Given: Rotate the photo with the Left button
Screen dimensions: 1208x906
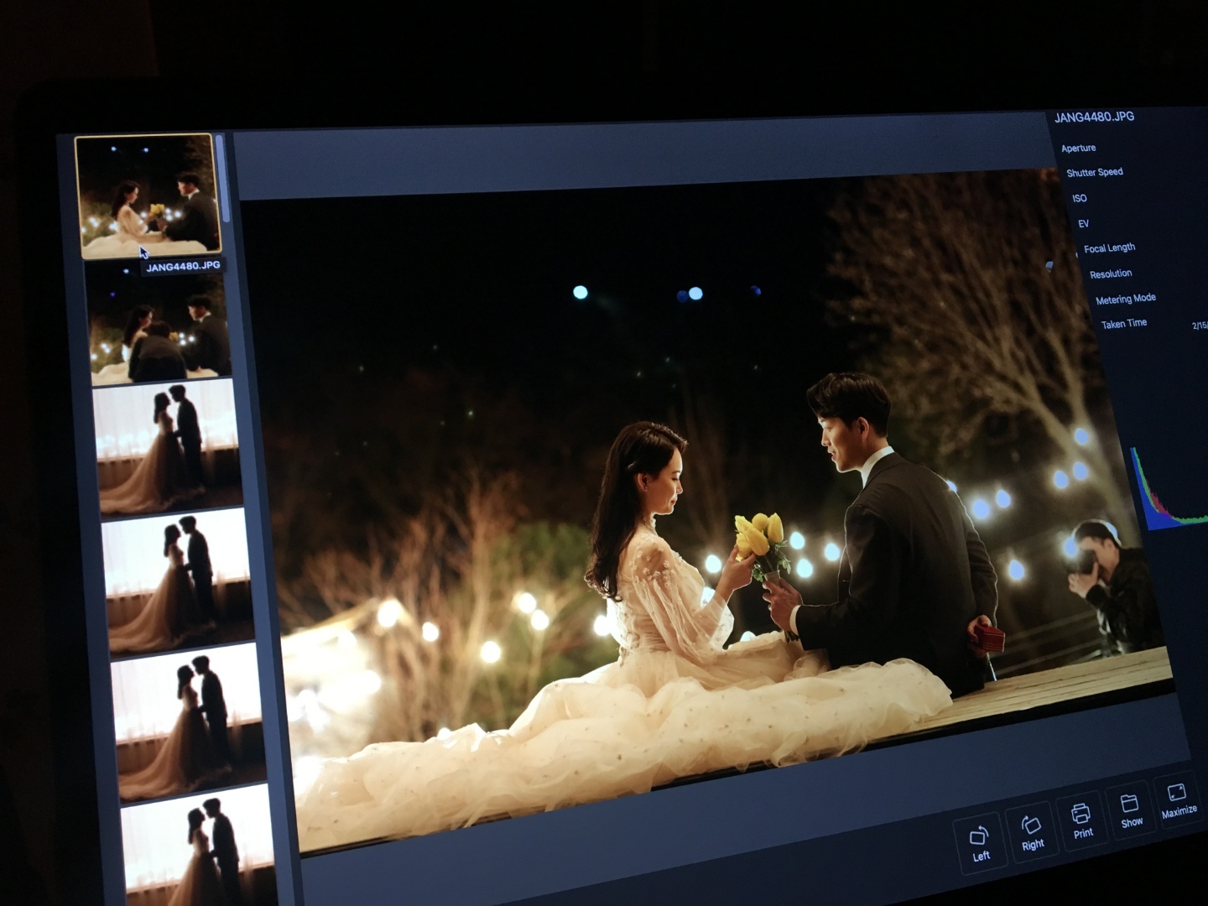Looking at the screenshot, I should click(x=980, y=843).
